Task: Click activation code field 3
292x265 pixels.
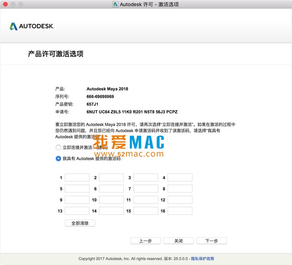Action: (146, 178)
